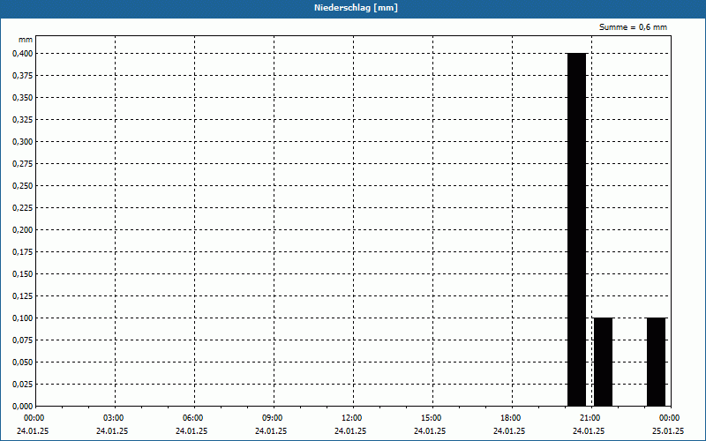Click the bar just after 21:00
Viewport: 706px width, 441px height.
(604, 362)
